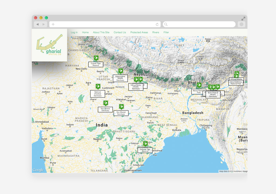This screenshot has width=276, height=194.
Task: Click Chittagong on the map
Action: [x=206, y=125]
